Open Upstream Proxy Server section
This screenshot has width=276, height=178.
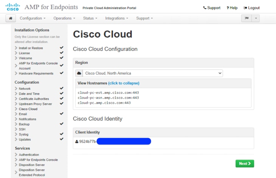click(35, 104)
